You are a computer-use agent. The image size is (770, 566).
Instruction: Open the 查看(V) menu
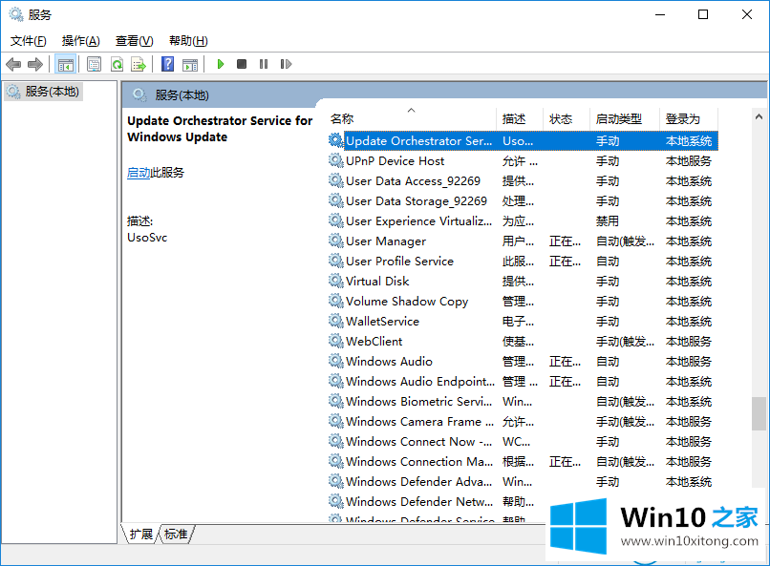point(134,41)
